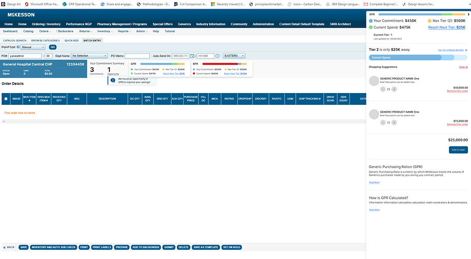Click the Add to order button
The width and height of the screenshot is (471, 259).
click(458, 150)
